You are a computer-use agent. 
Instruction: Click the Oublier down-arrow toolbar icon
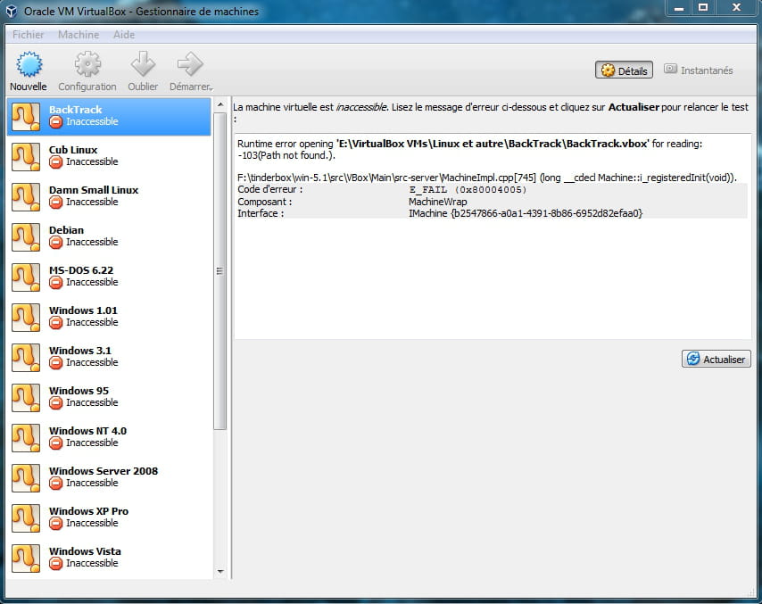click(143, 64)
